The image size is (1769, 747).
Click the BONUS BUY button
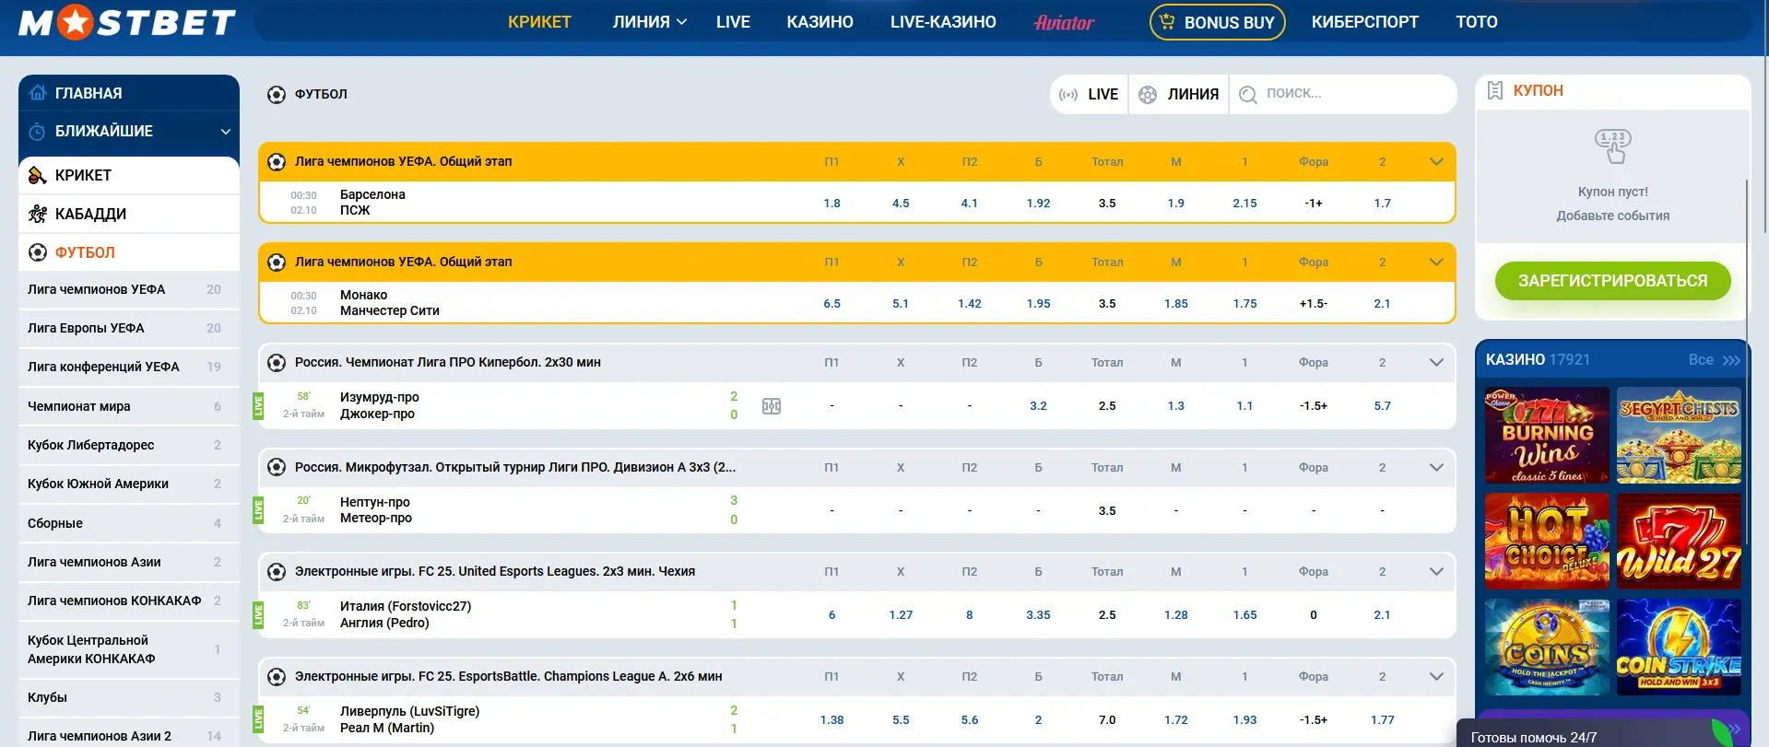1217,22
